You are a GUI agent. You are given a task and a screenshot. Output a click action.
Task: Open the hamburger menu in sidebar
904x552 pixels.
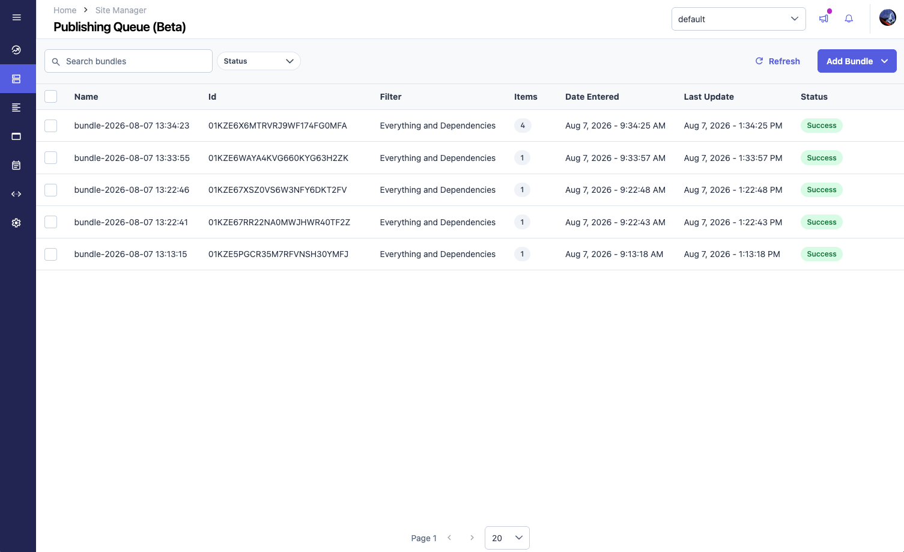17,17
